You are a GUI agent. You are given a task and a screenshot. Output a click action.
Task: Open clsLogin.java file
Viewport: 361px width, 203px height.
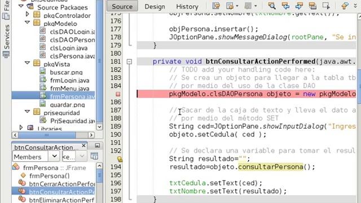(x=69, y=48)
